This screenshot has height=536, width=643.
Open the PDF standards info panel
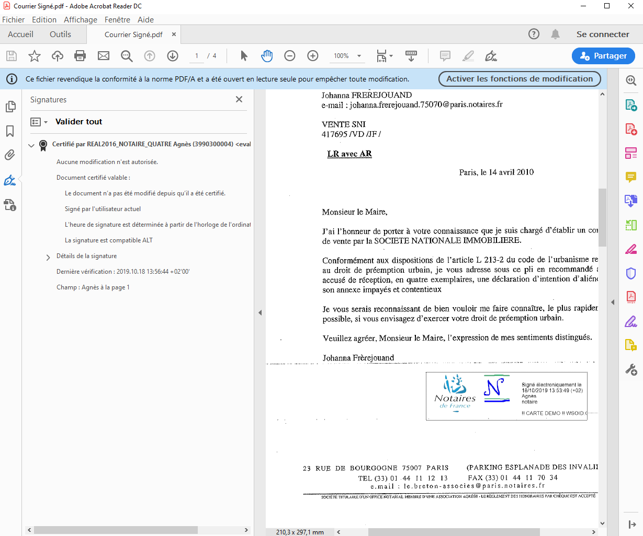[10, 205]
